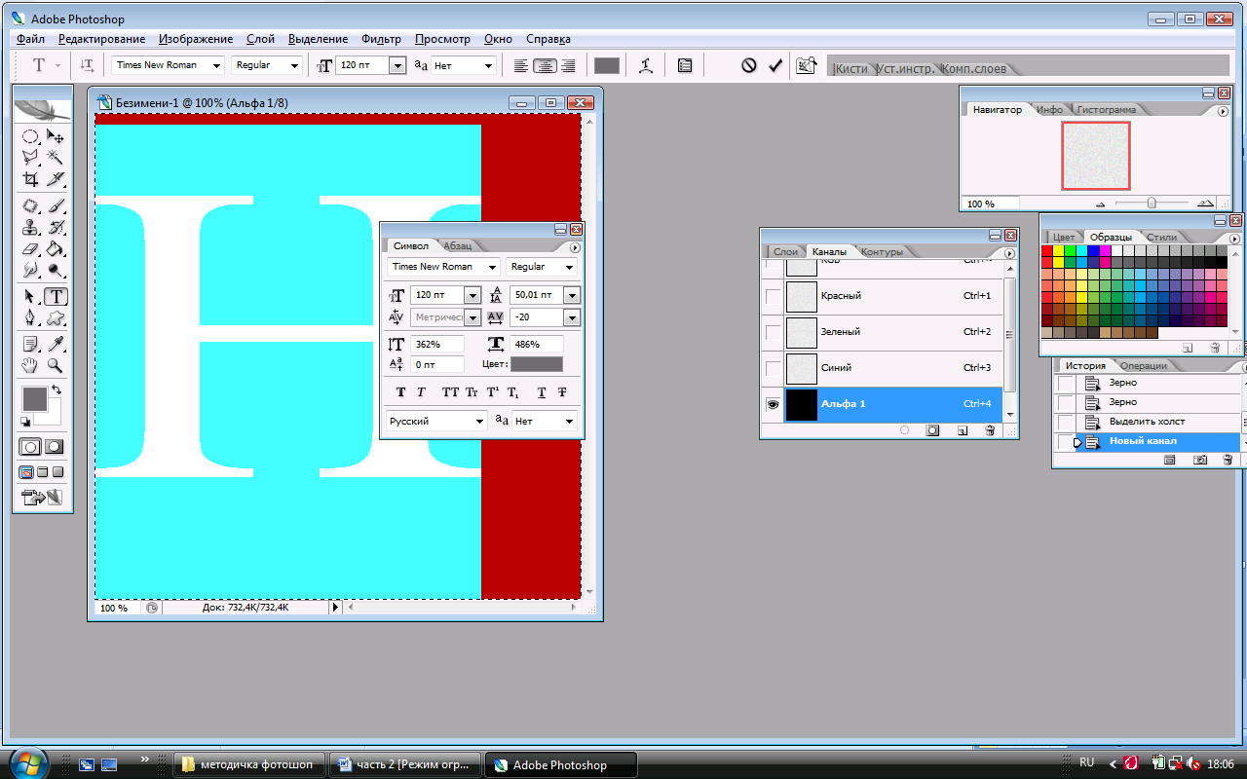Swap foreground and background colors
This screenshot has width=1247, height=779.
[x=57, y=390]
